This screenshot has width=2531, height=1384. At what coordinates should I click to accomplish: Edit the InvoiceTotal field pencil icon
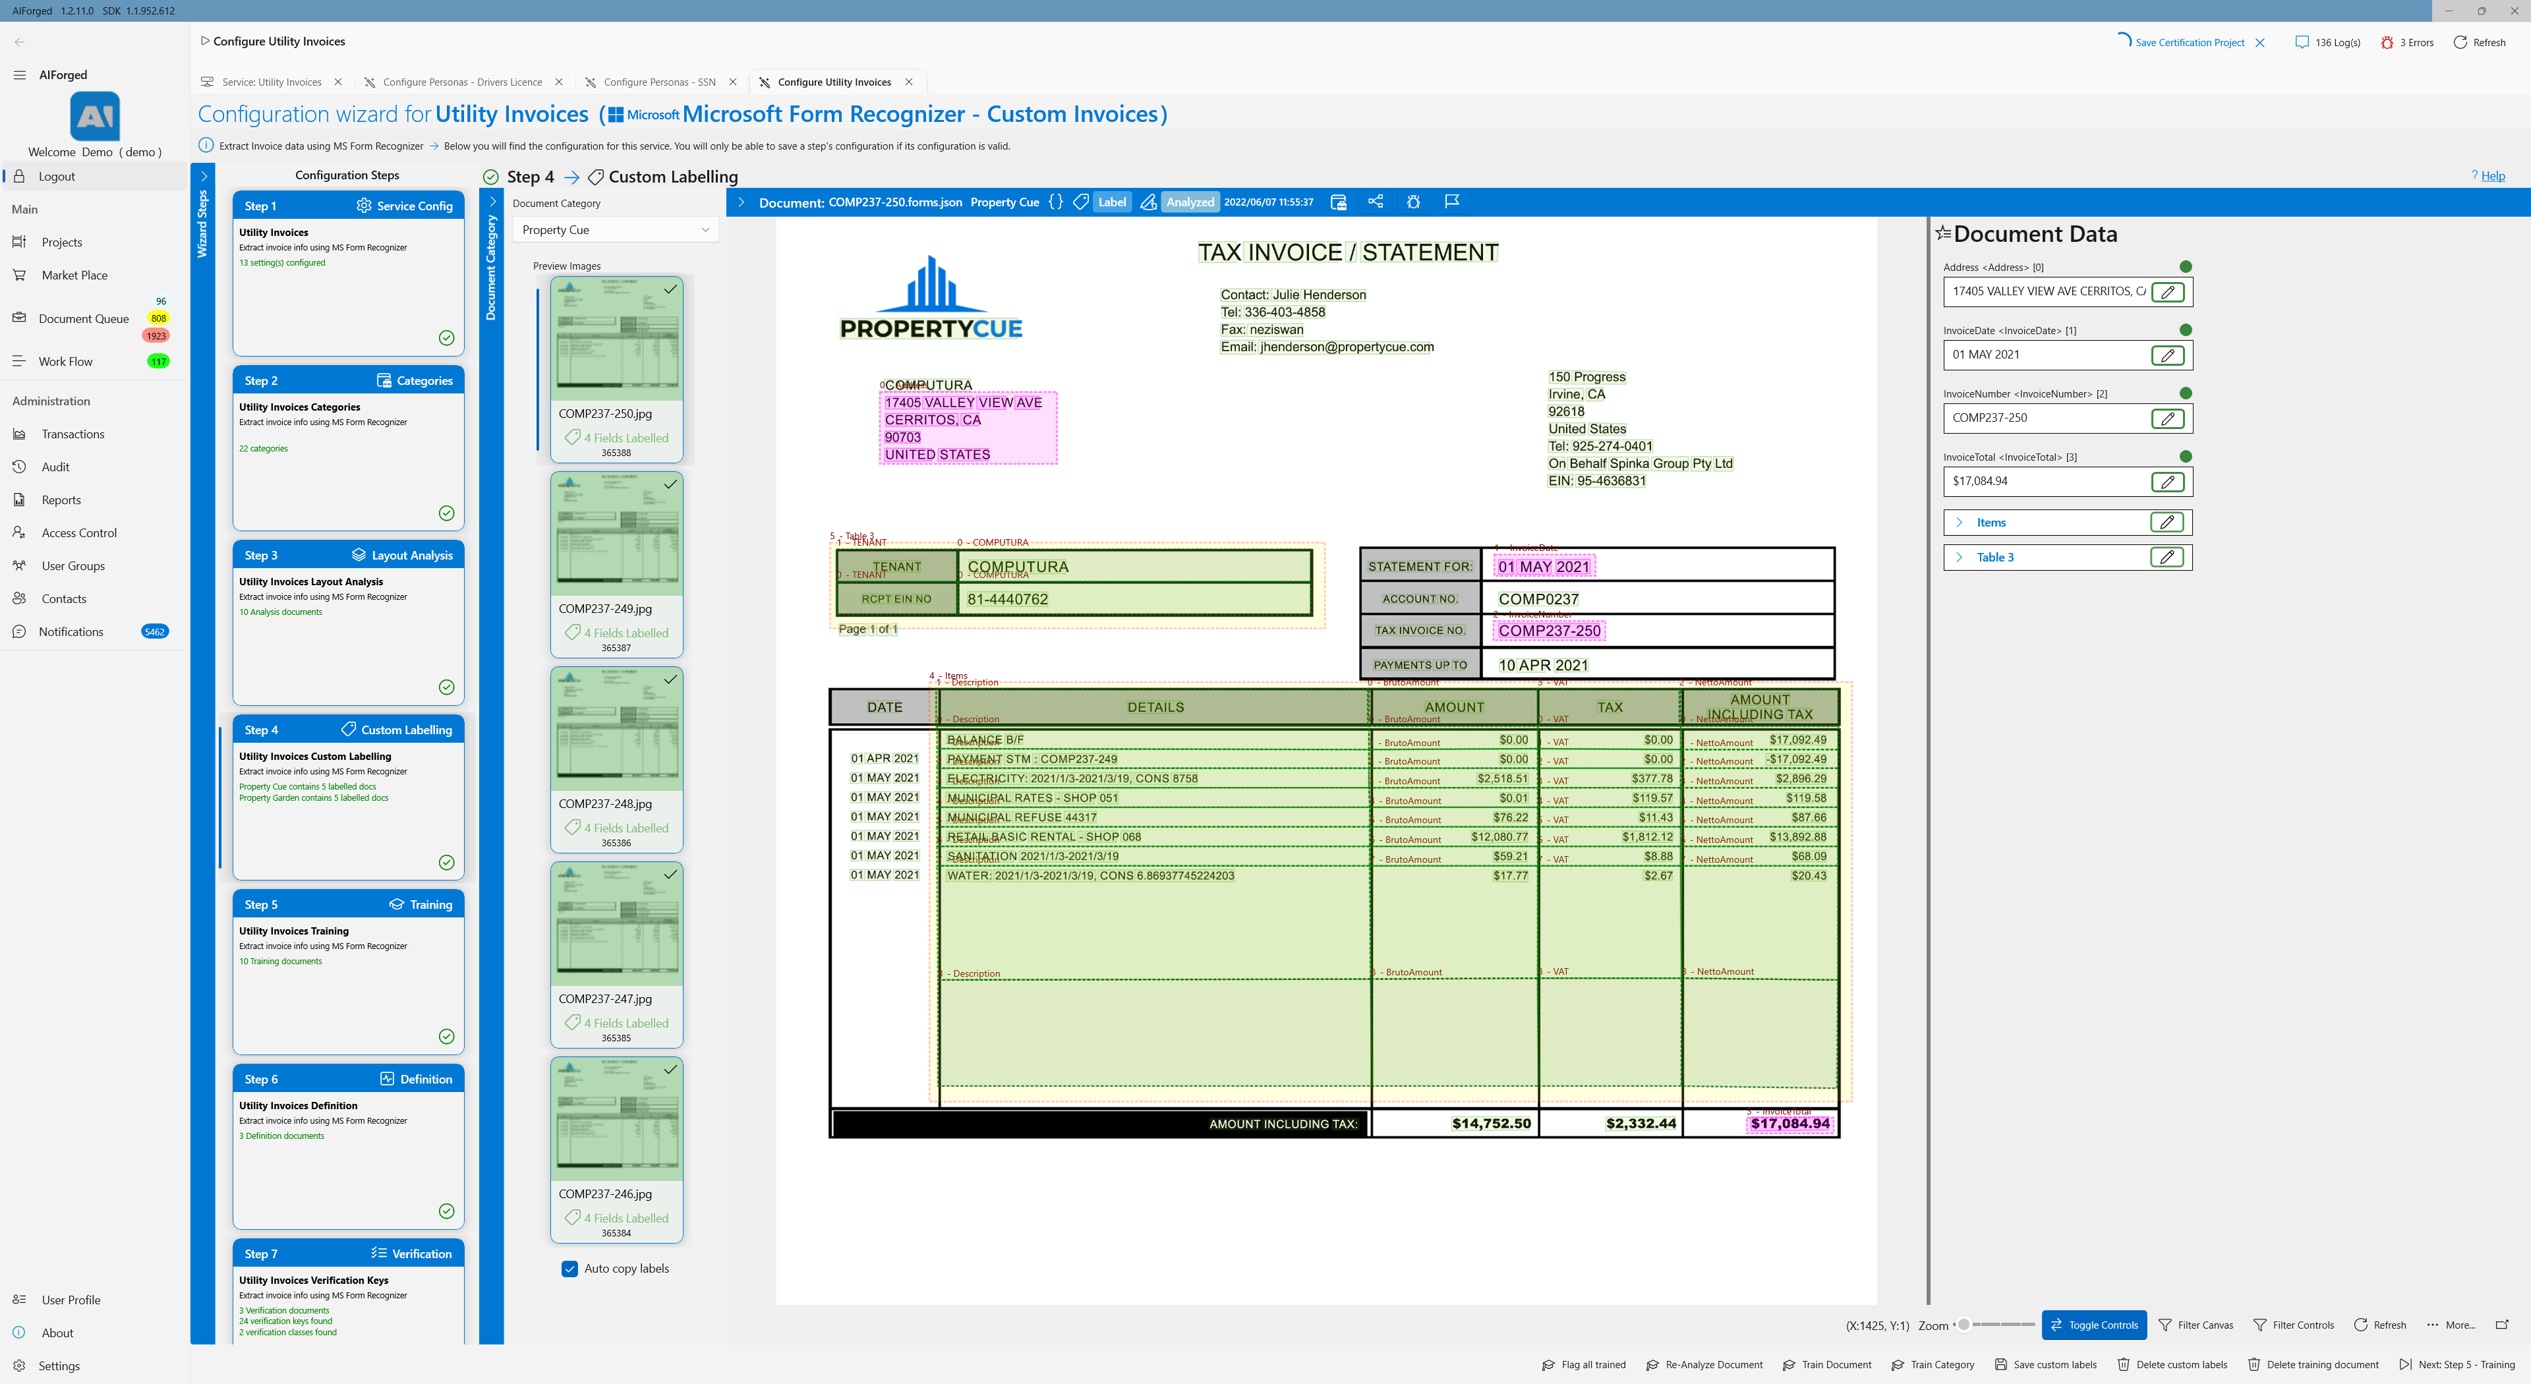click(x=2167, y=481)
